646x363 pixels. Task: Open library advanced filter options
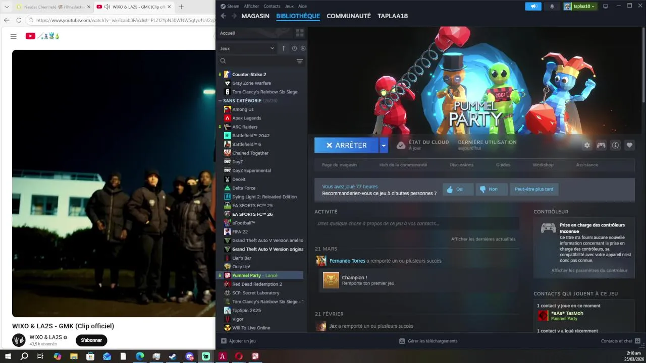300,61
